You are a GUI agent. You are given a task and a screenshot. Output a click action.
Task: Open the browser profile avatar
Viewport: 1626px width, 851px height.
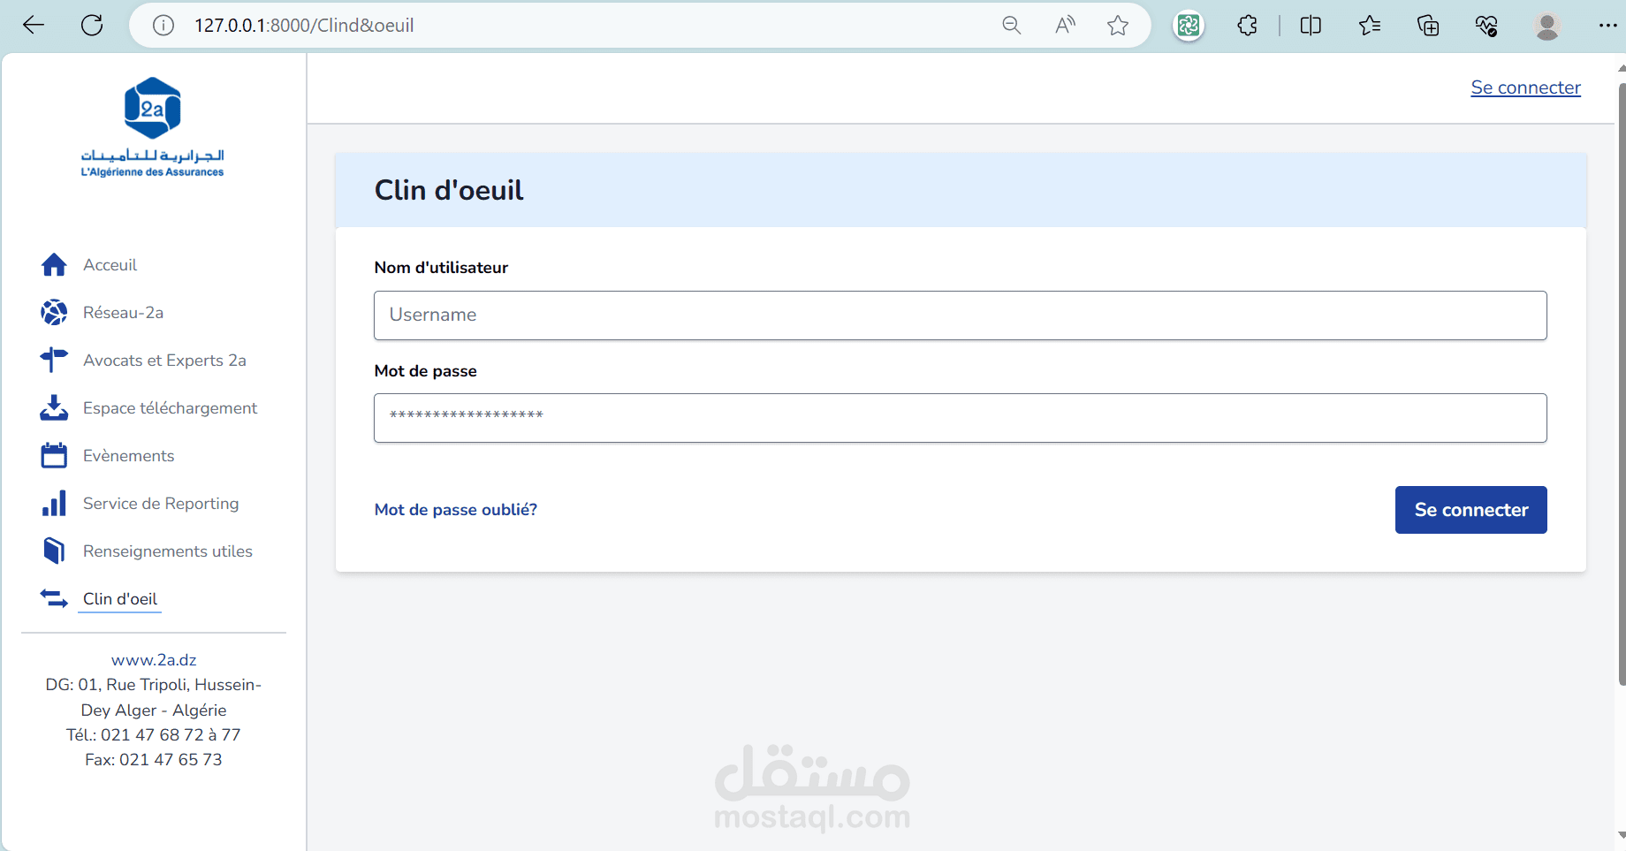(1548, 25)
